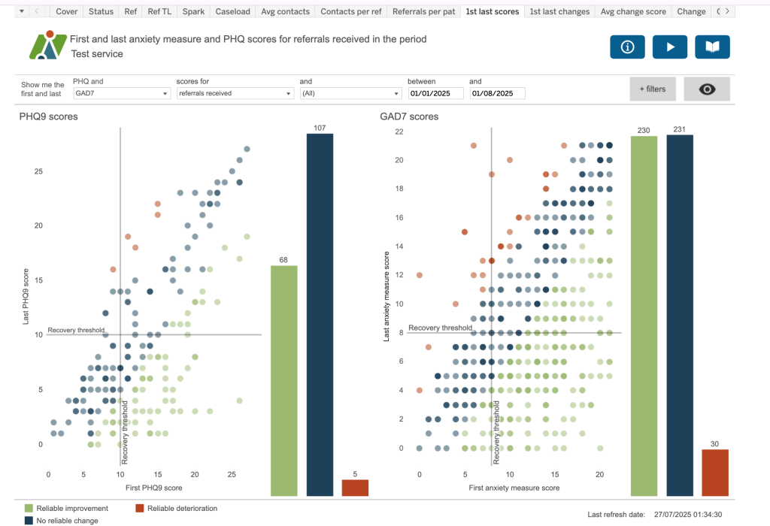Open the guide book icon
Image resolution: width=770 pixels, height=526 pixels.
(712, 47)
